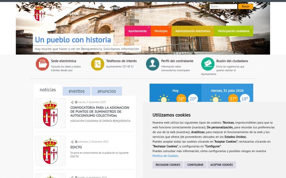286x178 pixels.
Task: Open the Política de Cookies link
Action: coord(165,156)
